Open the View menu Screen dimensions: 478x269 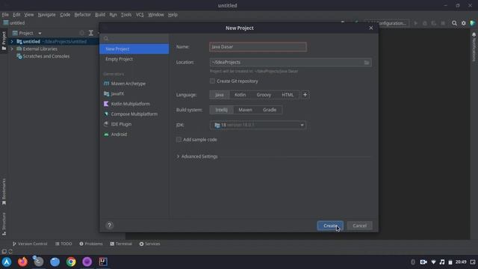point(29,15)
